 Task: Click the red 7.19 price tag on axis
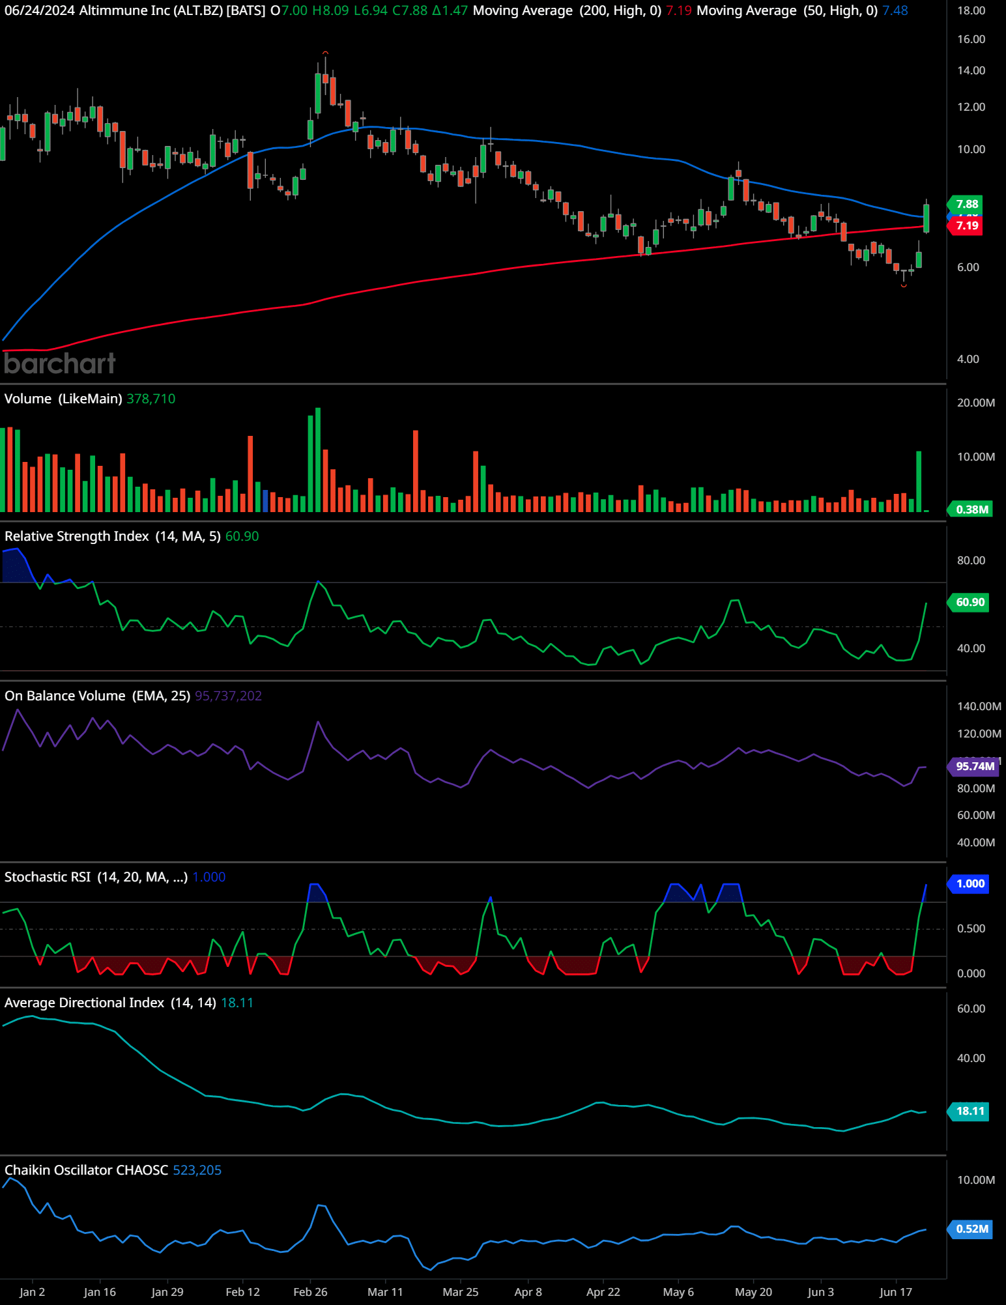[966, 225]
